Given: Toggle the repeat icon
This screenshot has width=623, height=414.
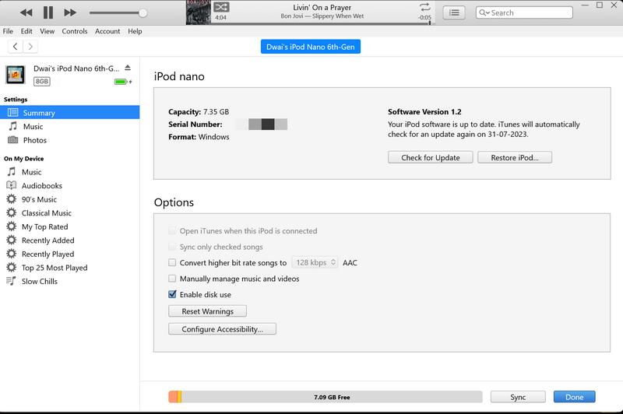Looking at the screenshot, I should coord(424,7).
